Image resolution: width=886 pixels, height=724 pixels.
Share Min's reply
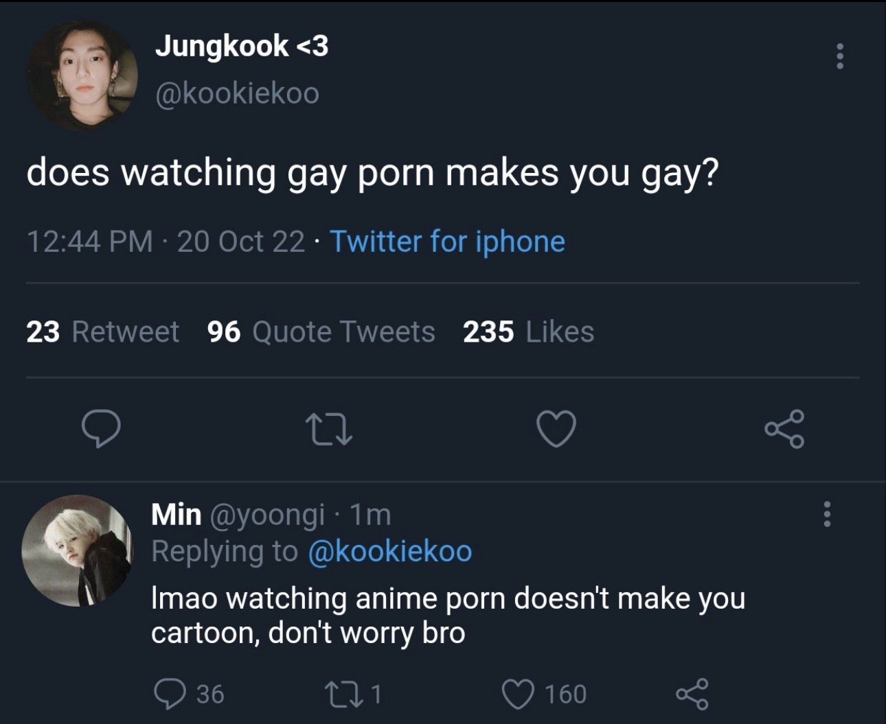692,694
